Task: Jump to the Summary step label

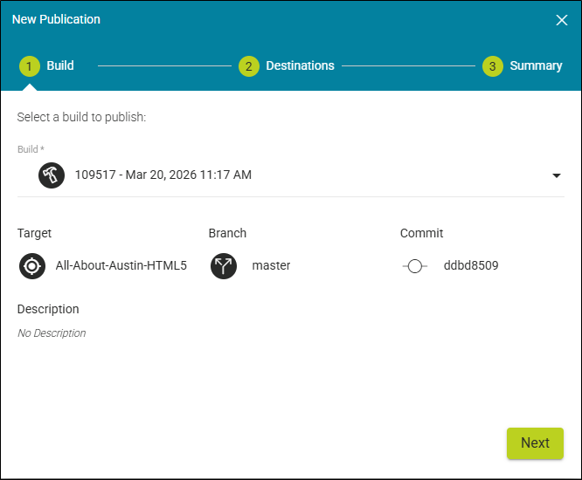Action: [536, 66]
